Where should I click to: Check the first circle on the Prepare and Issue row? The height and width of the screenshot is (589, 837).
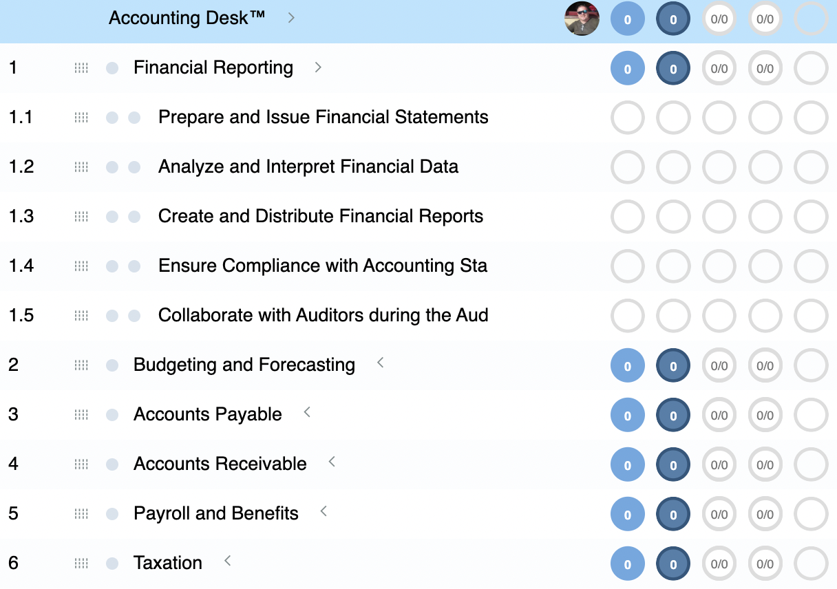pyautogui.click(x=627, y=118)
